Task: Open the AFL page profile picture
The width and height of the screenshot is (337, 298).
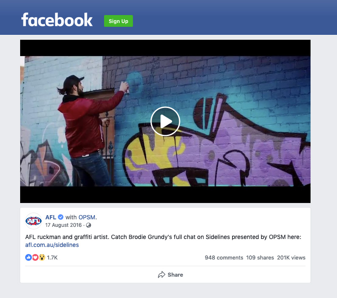Action: pos(34,221)
